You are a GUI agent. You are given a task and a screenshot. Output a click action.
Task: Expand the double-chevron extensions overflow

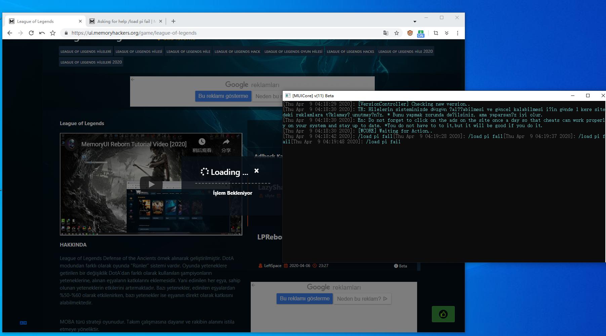(447, 33)
